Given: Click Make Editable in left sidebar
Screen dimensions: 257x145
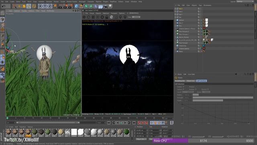Looking at the screenshot, I should tap(2, 13).
